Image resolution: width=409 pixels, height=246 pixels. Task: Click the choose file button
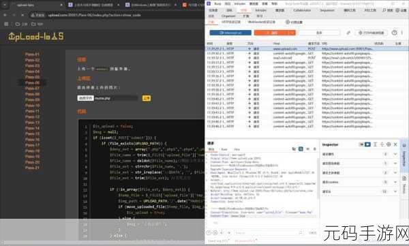(x=85, y=98)
